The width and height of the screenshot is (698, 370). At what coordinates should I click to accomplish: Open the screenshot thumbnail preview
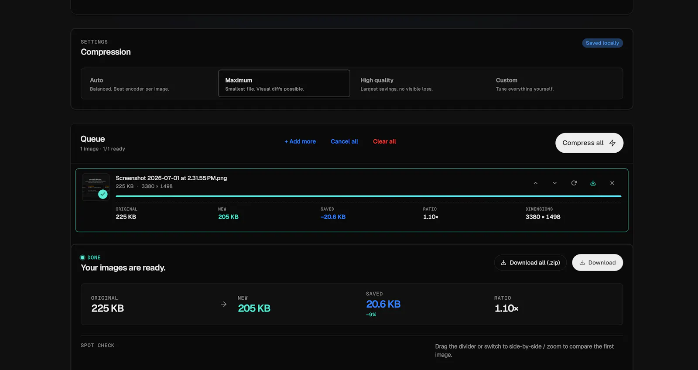tap(96, 187)
